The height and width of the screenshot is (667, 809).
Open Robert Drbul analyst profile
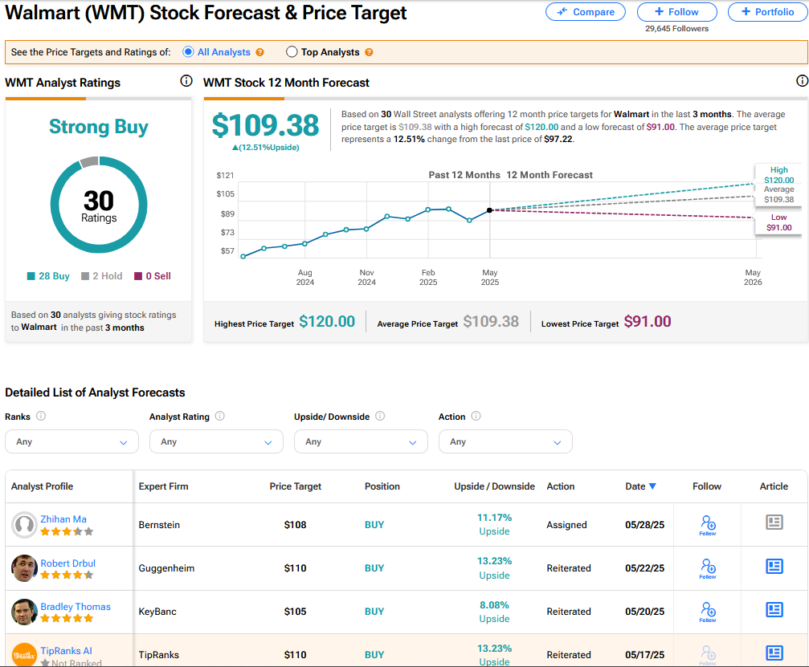[68, 563]
